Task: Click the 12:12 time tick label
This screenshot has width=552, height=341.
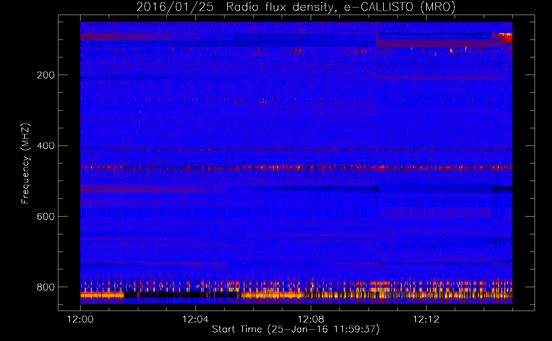Action: click(x=426, y=320)
